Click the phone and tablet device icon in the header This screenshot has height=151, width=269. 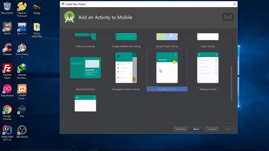228,17
